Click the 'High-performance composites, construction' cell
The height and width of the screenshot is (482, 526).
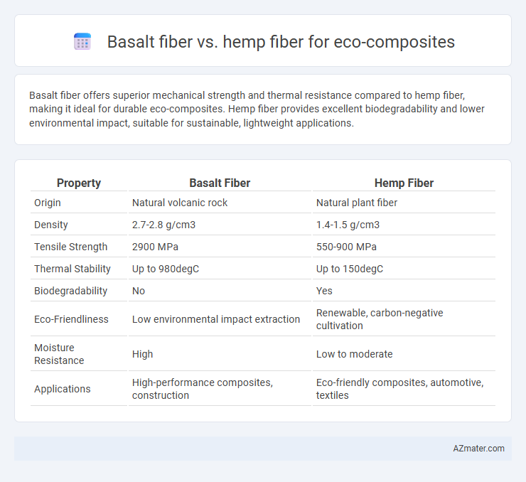tap(203, 389)
